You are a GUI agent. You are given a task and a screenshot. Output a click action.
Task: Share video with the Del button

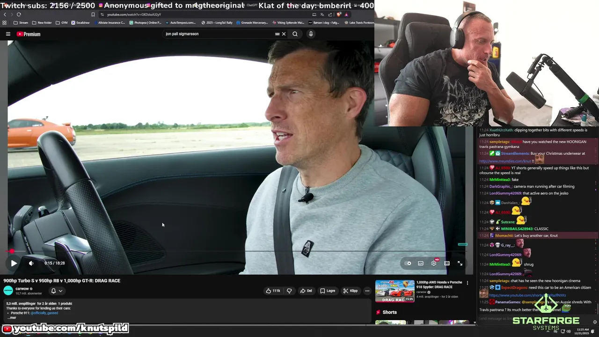tap(306, 291)
